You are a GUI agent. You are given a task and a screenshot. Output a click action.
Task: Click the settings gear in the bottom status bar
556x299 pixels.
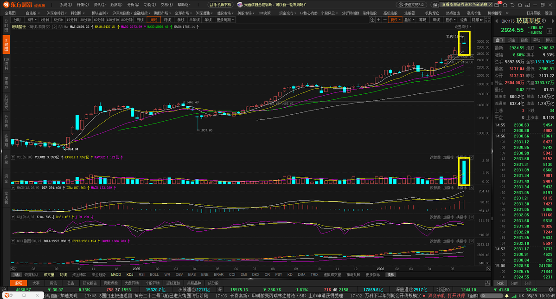click(x=551, y=289)
